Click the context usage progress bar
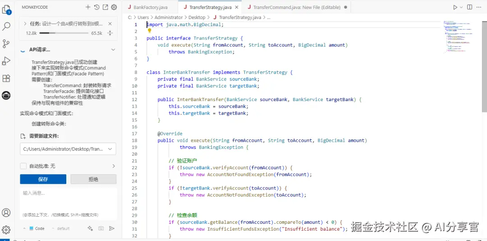This screenshot has width=487, height=241. coord(64,33)
